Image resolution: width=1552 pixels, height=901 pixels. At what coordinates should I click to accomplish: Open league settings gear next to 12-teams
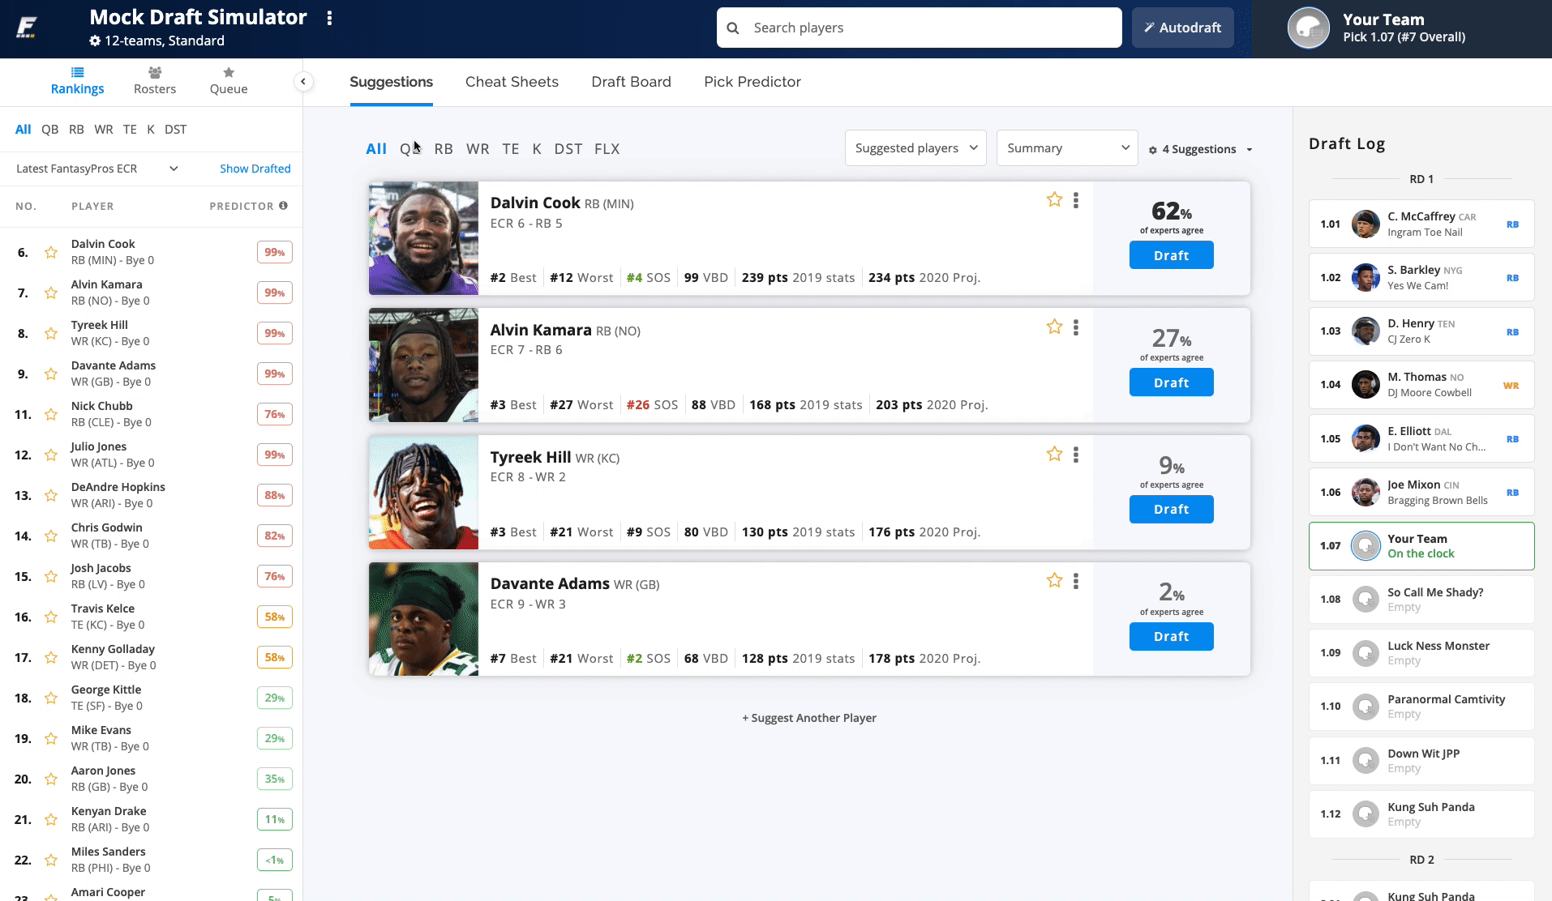(95, 41)
